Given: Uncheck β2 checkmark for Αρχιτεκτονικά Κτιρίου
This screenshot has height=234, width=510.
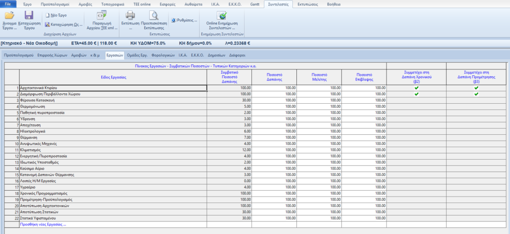Looking at the screenshot, I should pos(416,88).
